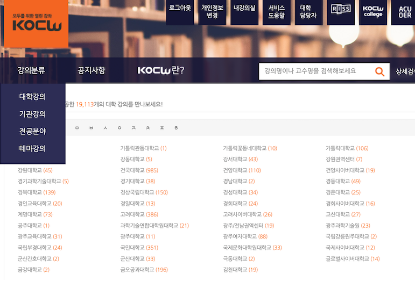Open the KOCW란? menu

click(x=161, y=70)
